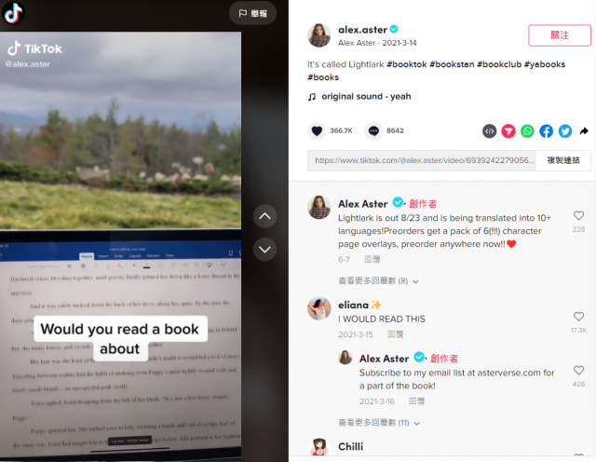
Task: Go to next video with down chevron
Action: (264, 250)
